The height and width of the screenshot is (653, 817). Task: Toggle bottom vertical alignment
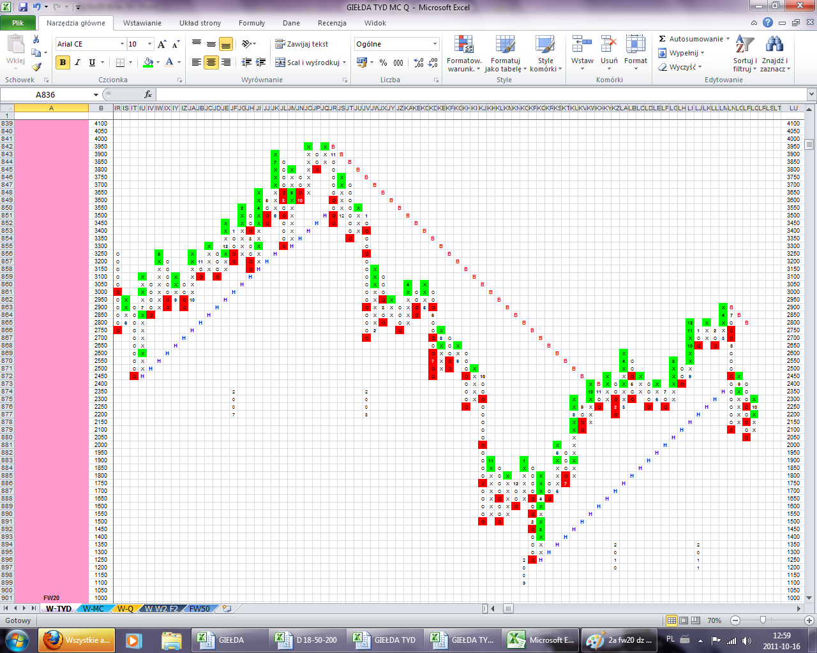(x=225, y=44)
